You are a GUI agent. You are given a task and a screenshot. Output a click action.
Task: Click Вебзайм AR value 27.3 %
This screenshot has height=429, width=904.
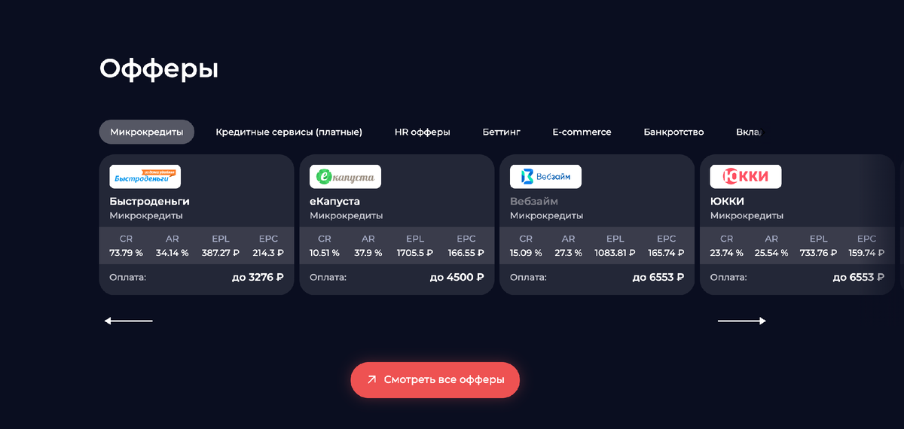pyautogui.click(x=568, y=253)
